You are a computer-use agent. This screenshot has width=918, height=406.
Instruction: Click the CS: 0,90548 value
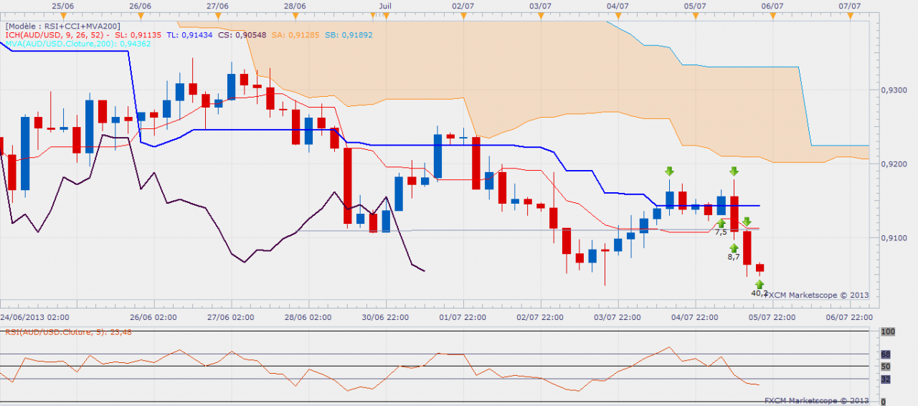coord(242,34)
